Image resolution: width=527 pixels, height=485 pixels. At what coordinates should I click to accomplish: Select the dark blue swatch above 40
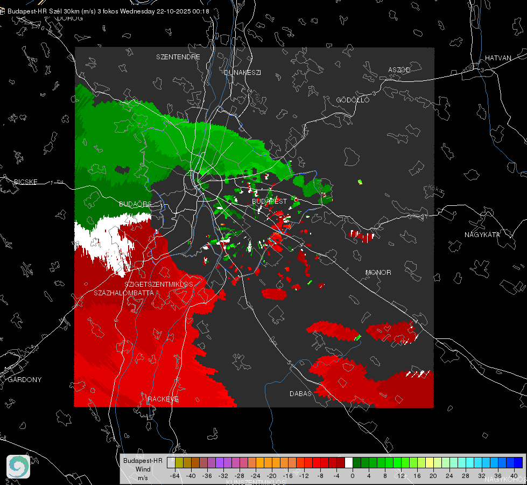pyautogui.click(x=518, y=462)
